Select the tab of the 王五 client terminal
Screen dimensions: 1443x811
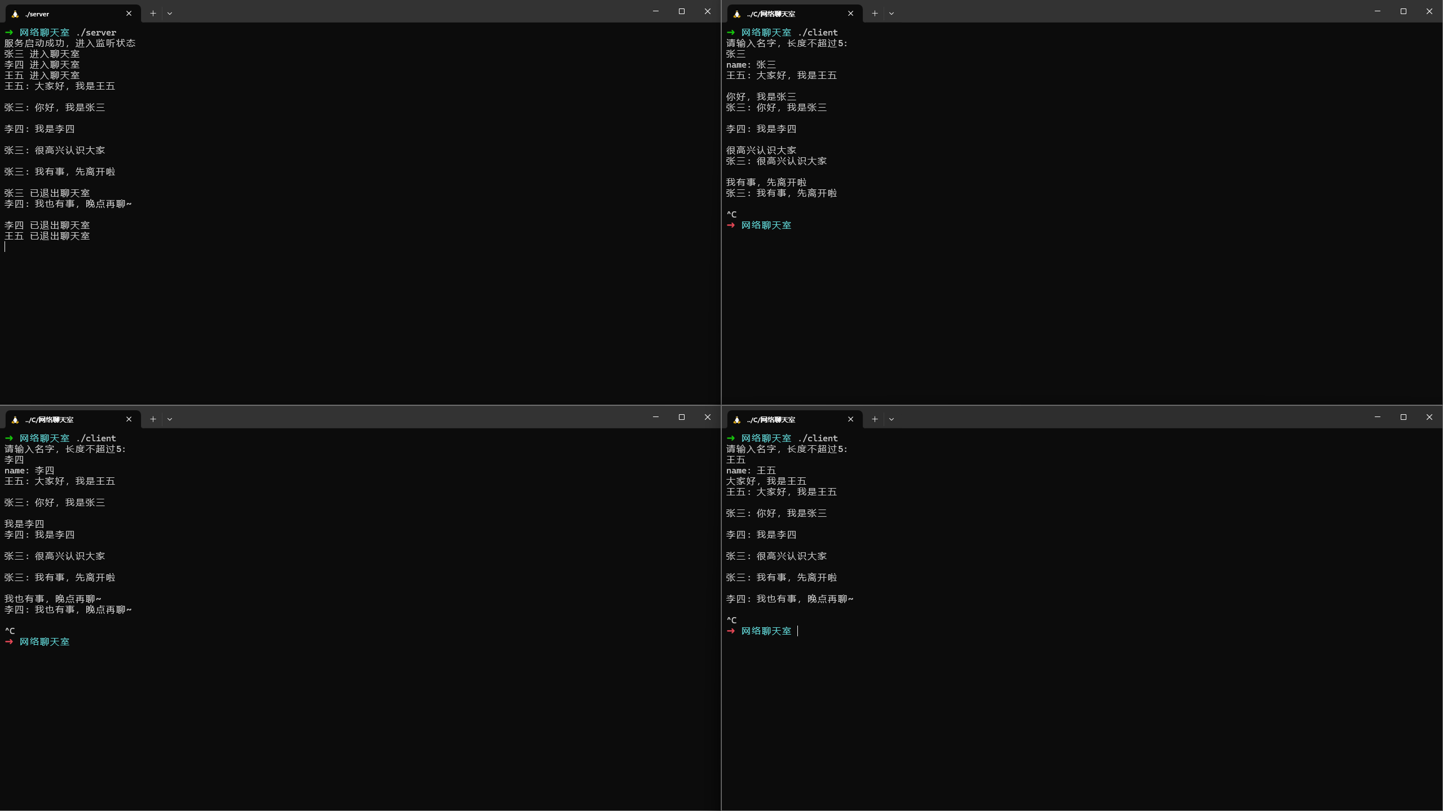[x=795, y=419]
